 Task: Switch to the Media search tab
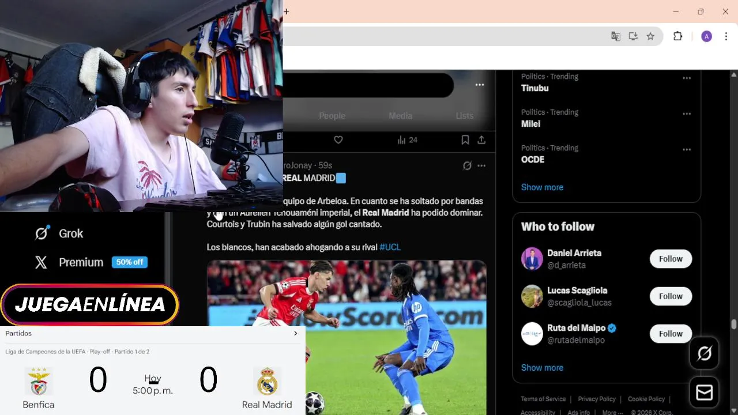click(400, 116)
